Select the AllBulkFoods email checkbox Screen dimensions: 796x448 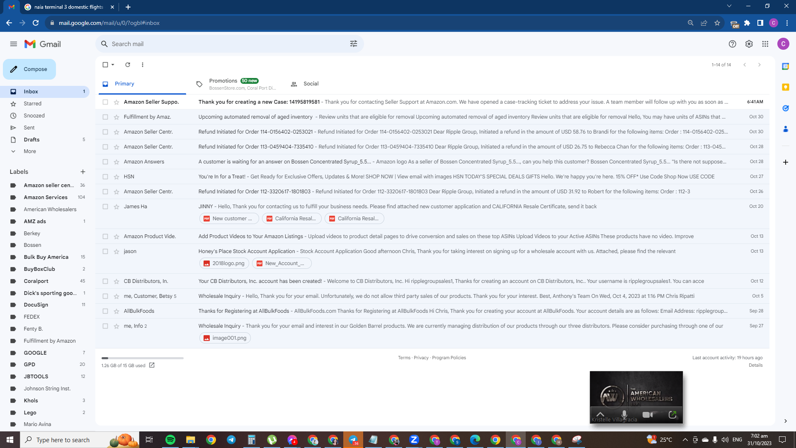click(x=105, y=311)
